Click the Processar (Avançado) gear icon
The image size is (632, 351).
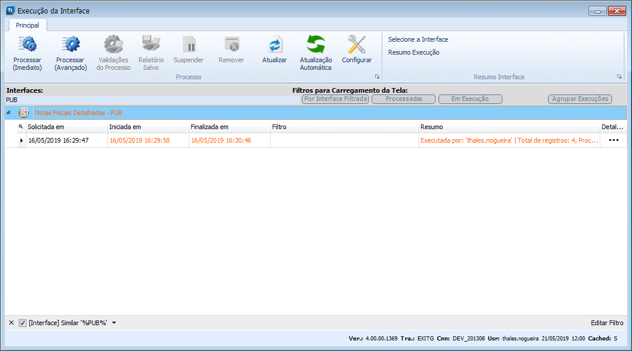[70, 45]
